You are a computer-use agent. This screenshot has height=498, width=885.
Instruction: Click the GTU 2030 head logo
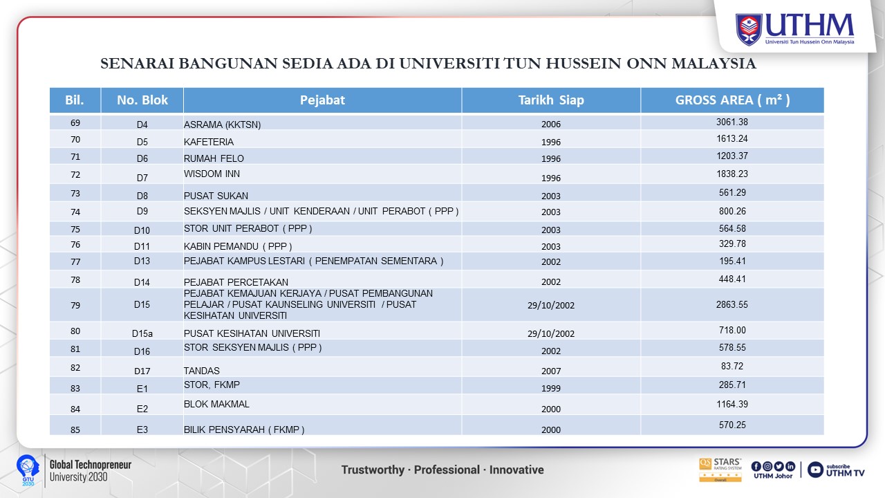tap(26, 470)
